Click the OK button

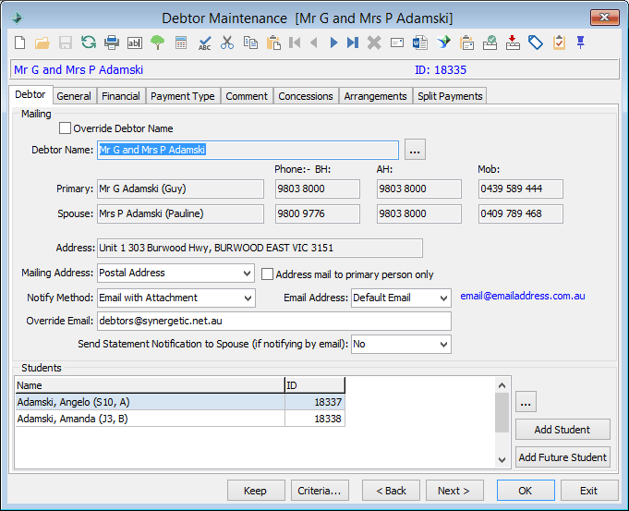click(526, 491)
